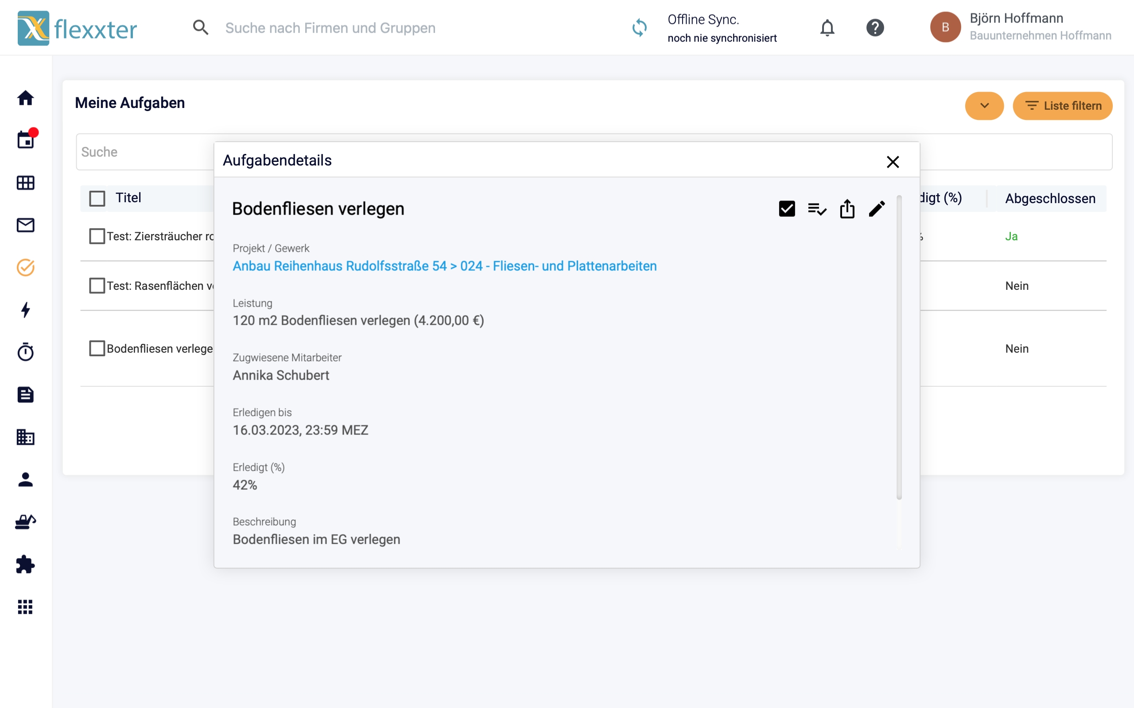Open Björn Hoffmann user account menu

click(x=1020, y=27)
